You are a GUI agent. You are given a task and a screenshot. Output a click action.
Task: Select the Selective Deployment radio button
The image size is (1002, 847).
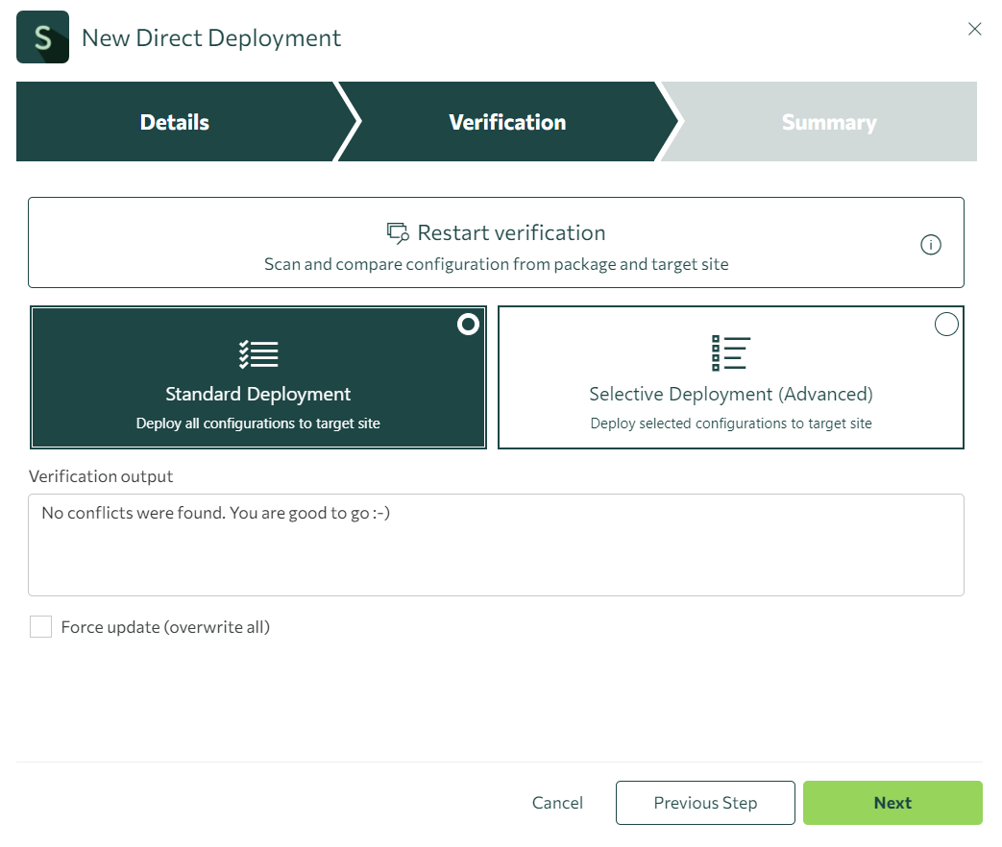946,325
